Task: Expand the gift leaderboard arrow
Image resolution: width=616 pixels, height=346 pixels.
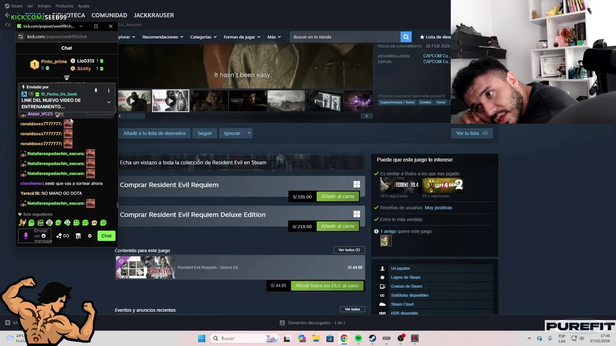Action: [67, 78]
